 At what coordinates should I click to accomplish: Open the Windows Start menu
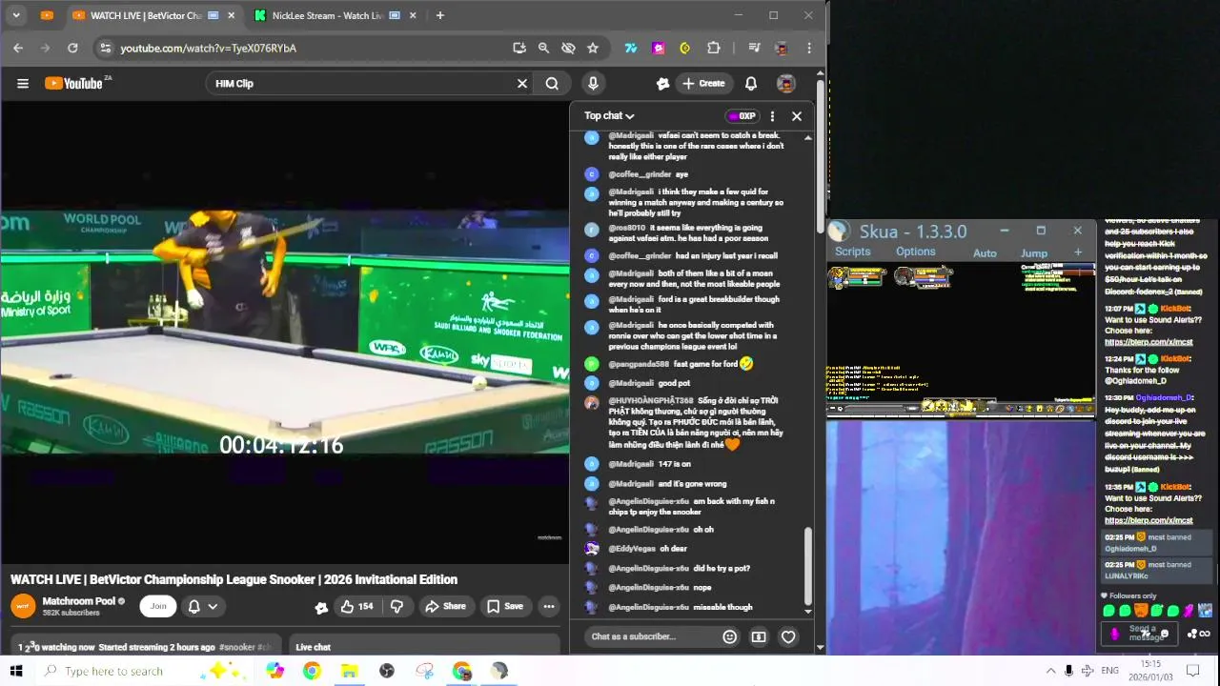16,671
